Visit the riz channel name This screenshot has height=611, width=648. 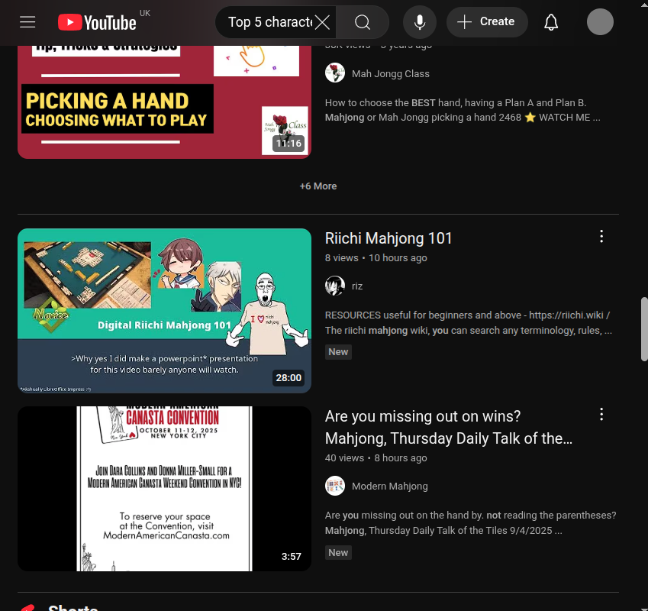pyautogui.click(x=357, y=286)
